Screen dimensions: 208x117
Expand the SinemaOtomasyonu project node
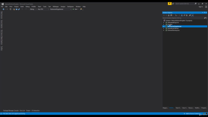point(164,30)
